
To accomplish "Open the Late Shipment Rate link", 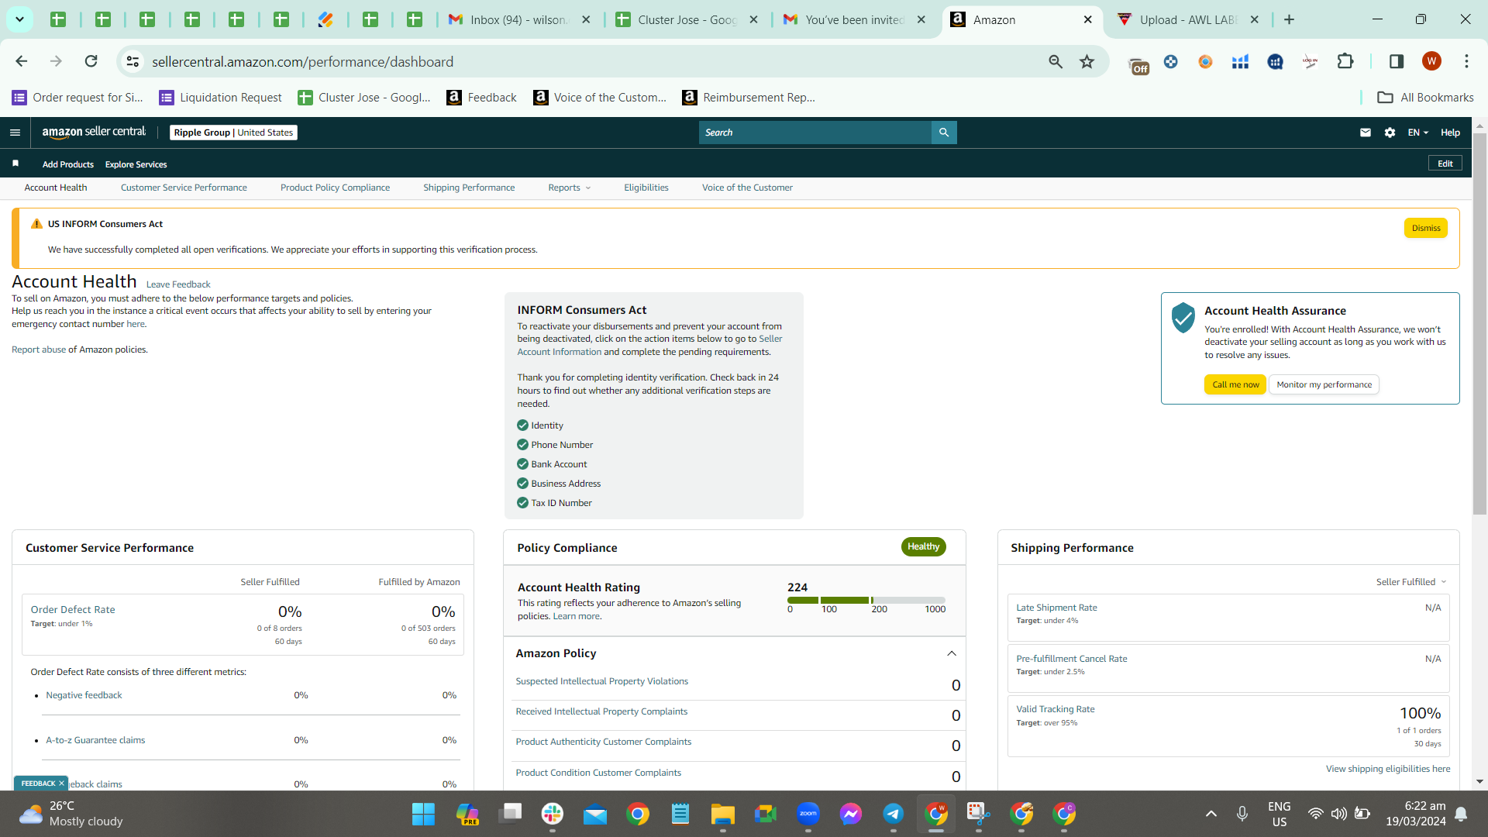I will [x=1056, y=608].
